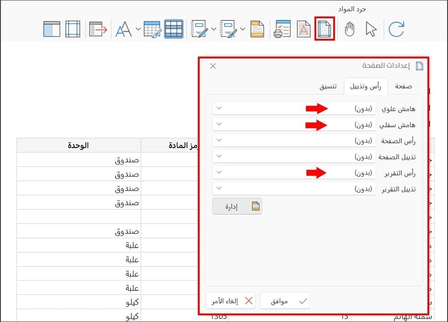Open dropdown arrow next to font icon

(138, 29)
